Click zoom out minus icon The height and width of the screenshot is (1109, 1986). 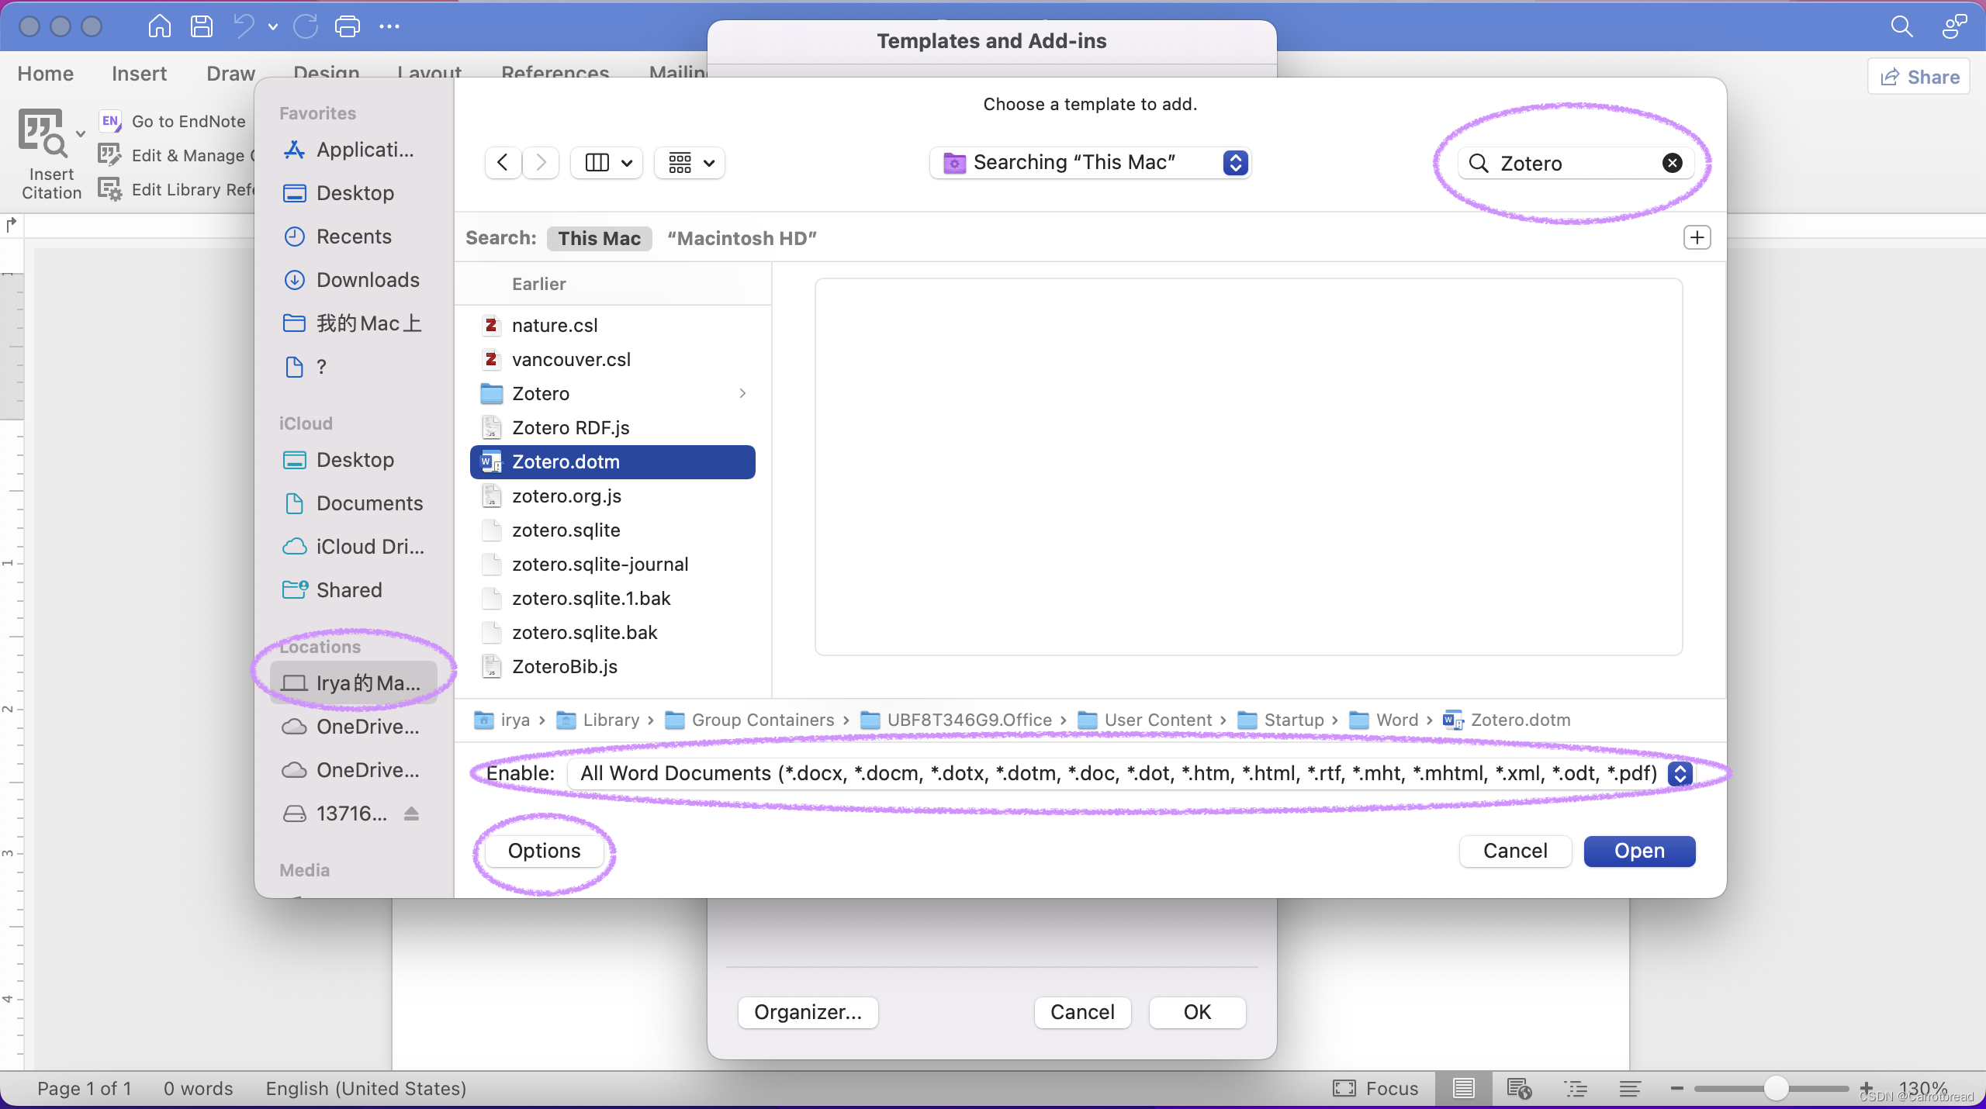pos(1676,1089)
